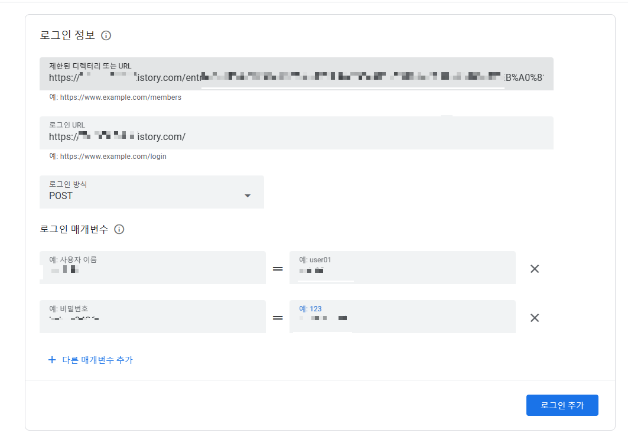
Task: Focus the 123 example parameter value field
Action: (x=402, y=317)
